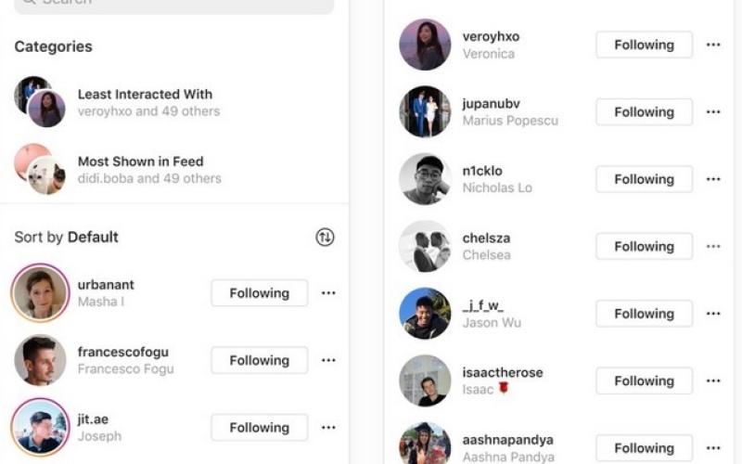
Task: Open the aashnapandya profile link
Action: pyautogui.click(x=507, y=440)
